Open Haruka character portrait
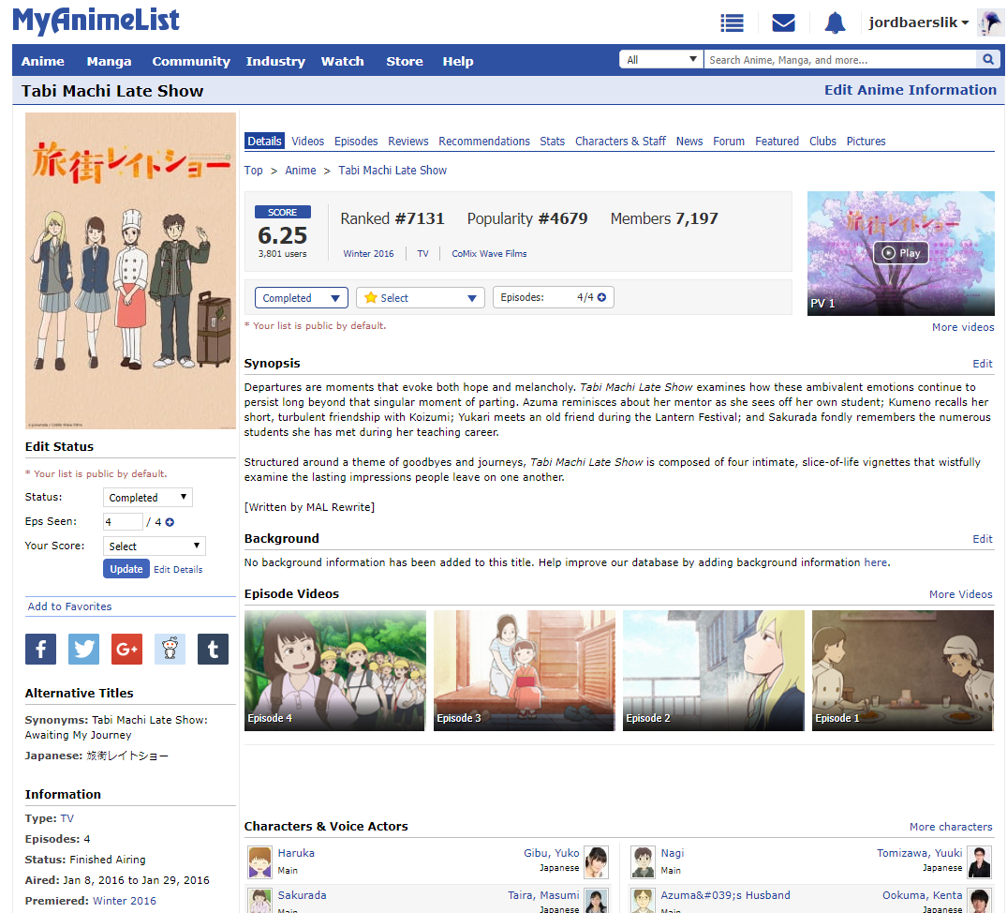This screenshot has height=913, width=1007. coord(259,861)
